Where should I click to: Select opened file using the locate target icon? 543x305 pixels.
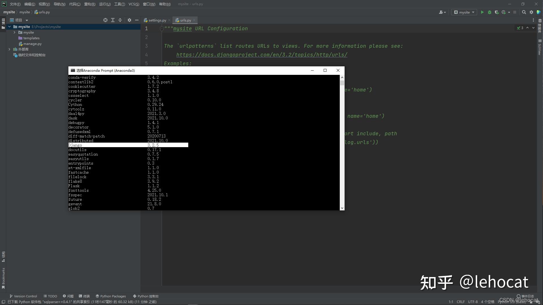(105, 20)
